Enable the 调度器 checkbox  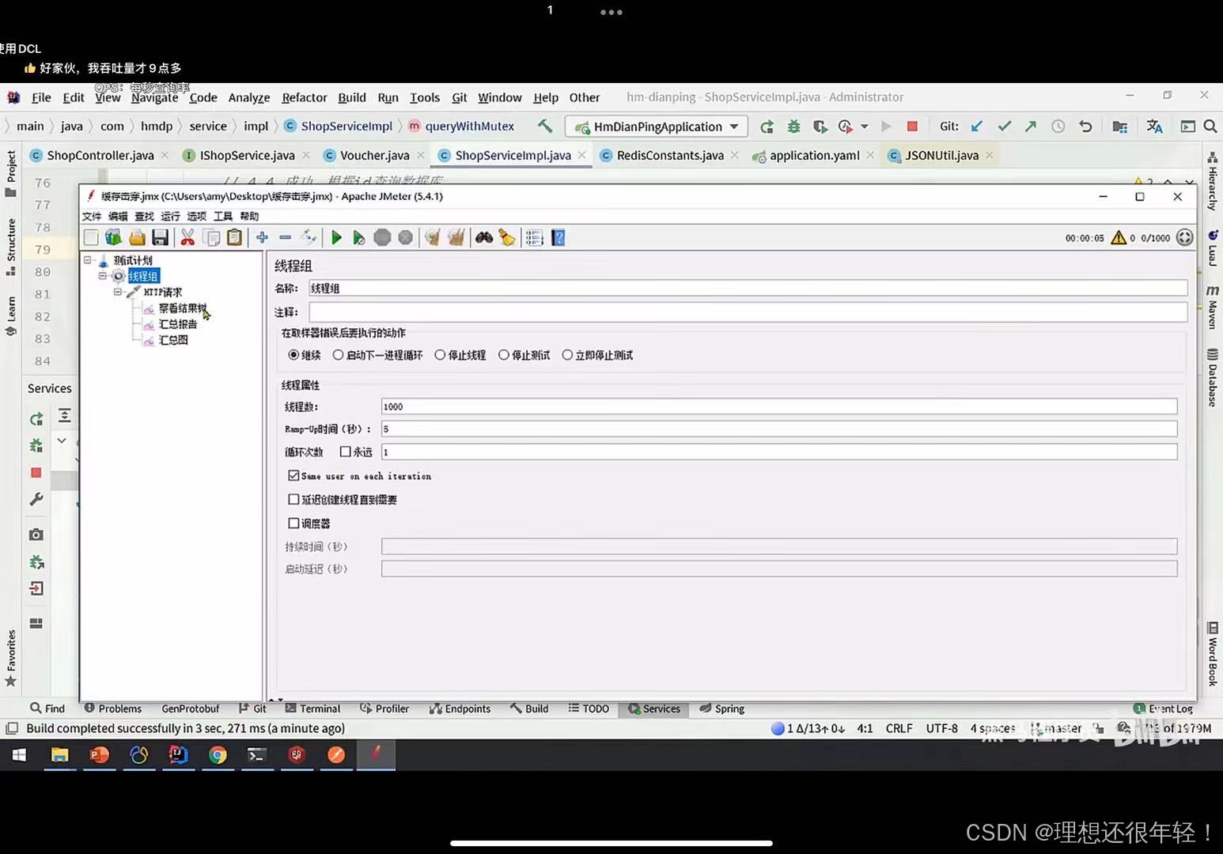293,523
